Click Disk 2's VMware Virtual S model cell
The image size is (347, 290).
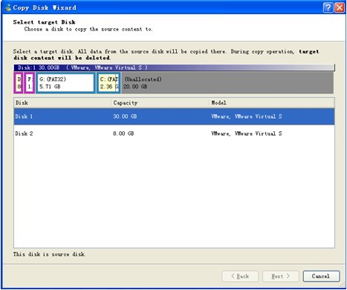pos(247,134)
